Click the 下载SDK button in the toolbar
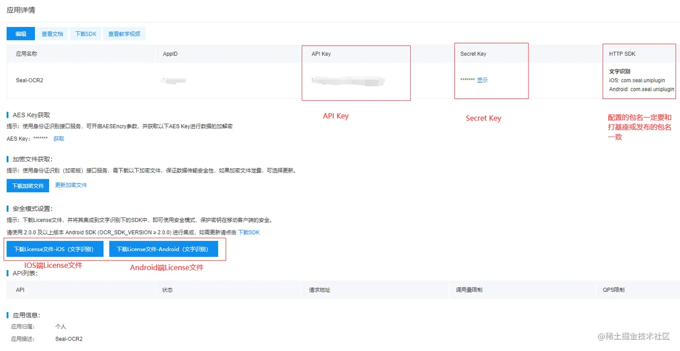 pos(85,33)
